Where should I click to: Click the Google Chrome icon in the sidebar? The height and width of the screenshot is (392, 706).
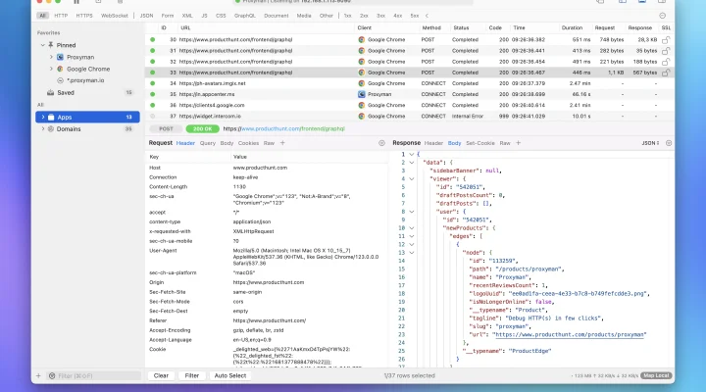point(60,69)
